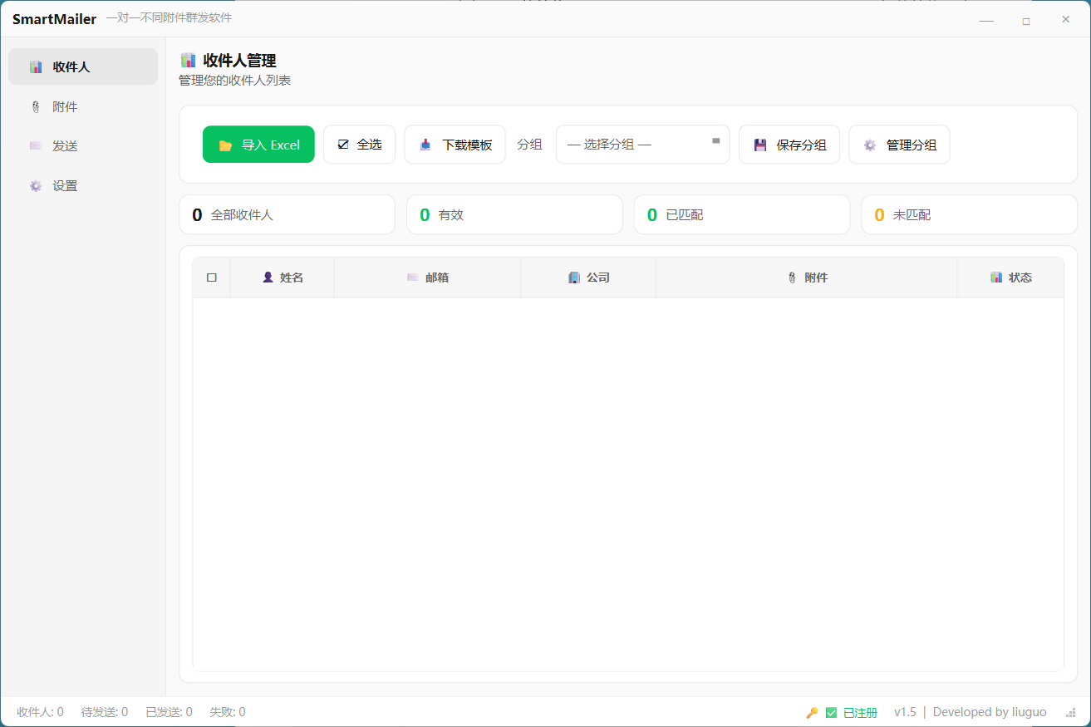Click the building icon in 公司 header

pyautogui.click(x=574, y=278)
